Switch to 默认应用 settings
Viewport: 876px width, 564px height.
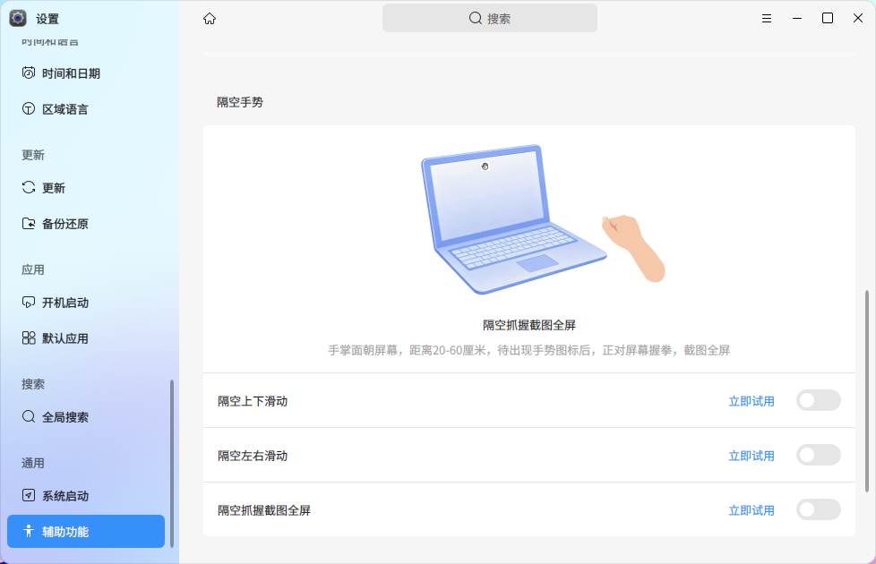click(86, 338)
